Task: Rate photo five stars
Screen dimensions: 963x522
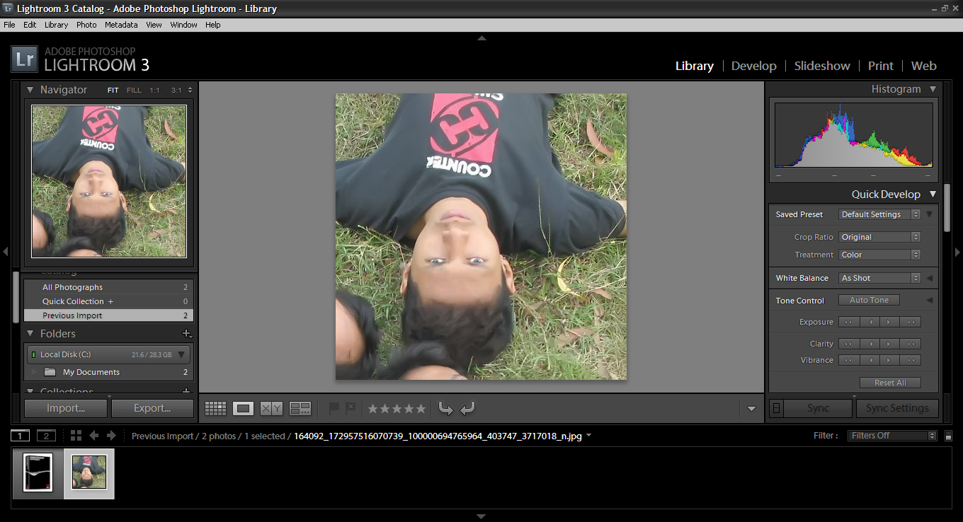Action: (x=421, y=408)
